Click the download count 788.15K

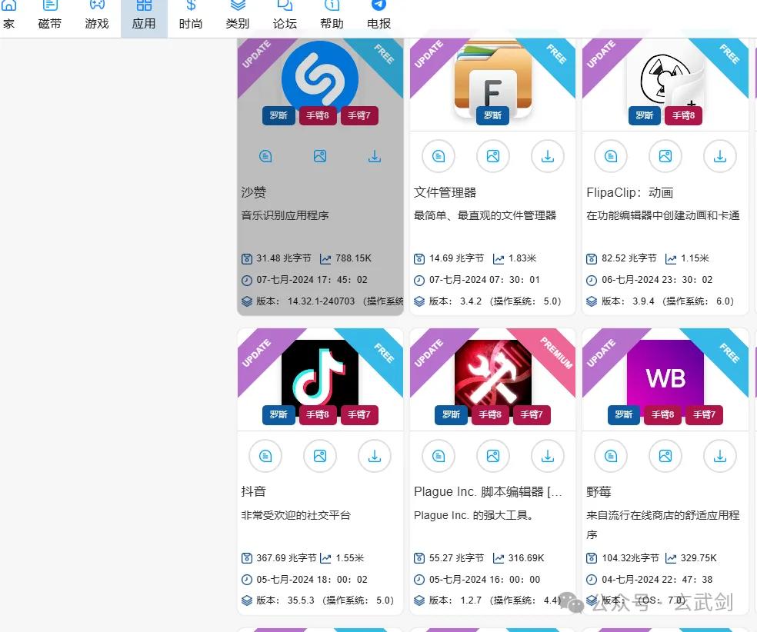pos(353,258)
